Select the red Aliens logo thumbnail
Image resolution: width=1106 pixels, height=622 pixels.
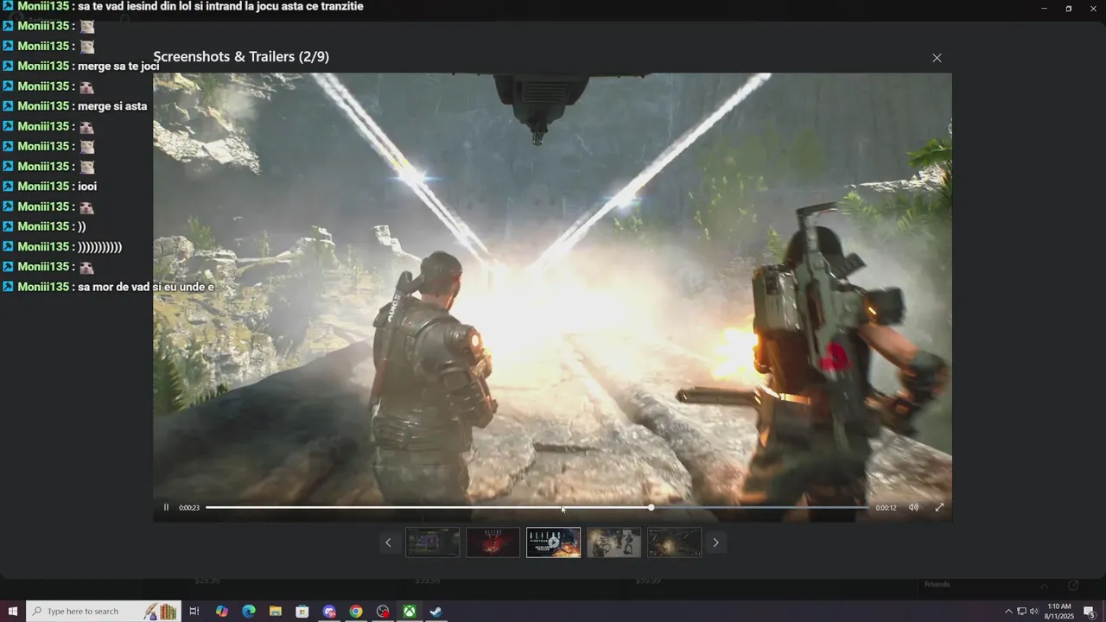tap(493, 543)
